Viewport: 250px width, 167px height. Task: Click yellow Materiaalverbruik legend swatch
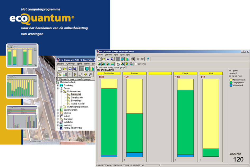pyautogui.click(x=231, y=80)
